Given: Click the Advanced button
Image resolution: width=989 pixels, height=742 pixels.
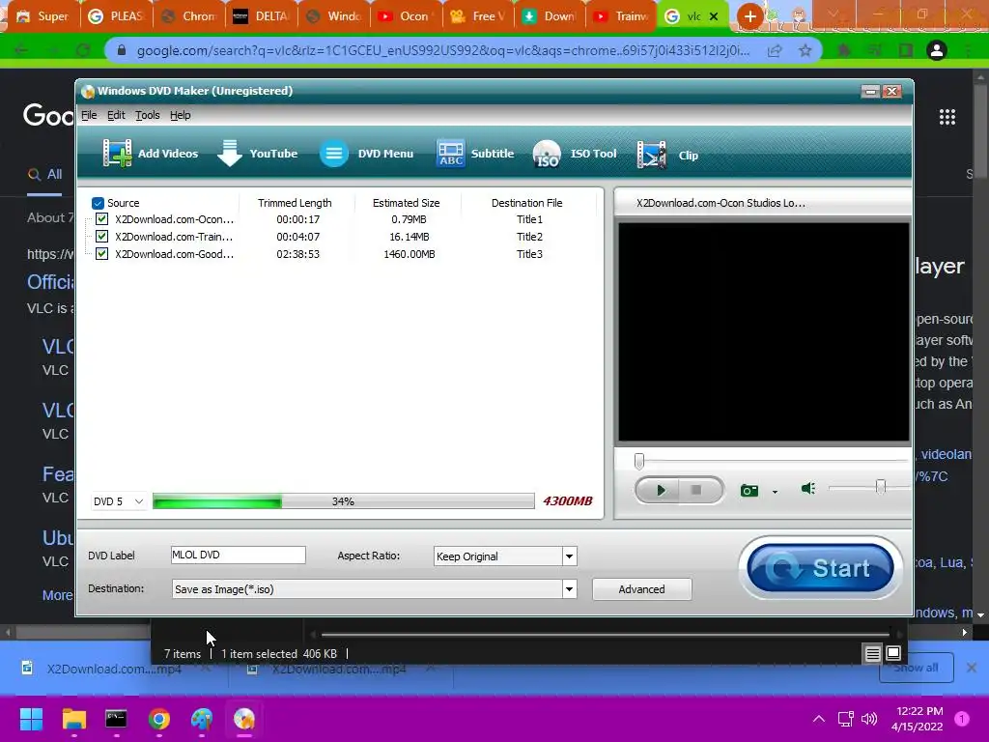Looking at the screenshot, I should click(641, 589).
